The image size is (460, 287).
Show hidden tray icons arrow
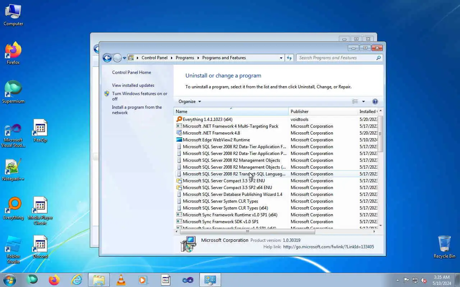pyautogui.click(x=397, y=280)
